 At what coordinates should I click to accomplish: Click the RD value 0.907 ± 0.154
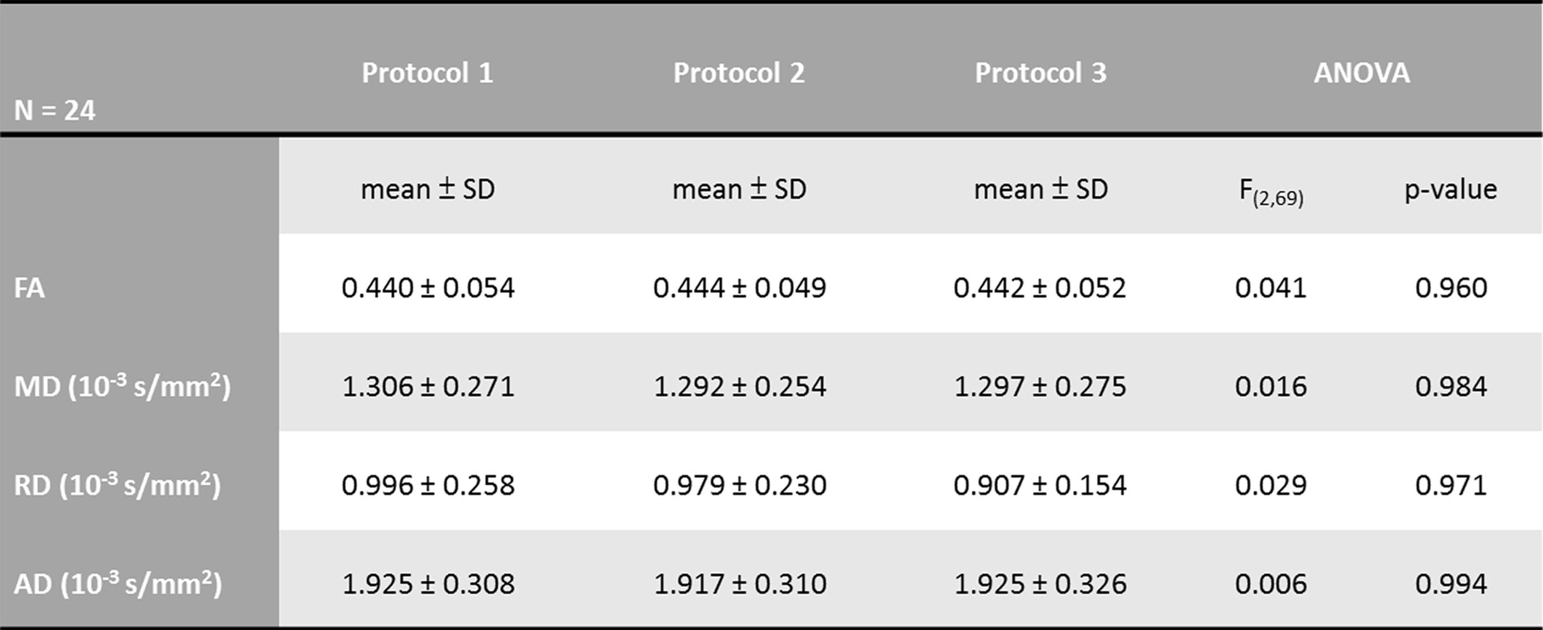pyautogui.click(x=1040, y=485)
